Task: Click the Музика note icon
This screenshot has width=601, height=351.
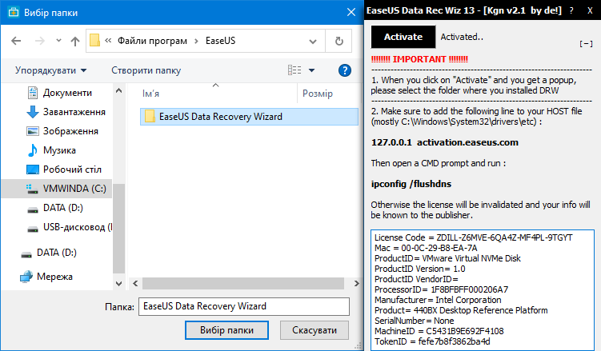Action: click(x=33, y=150)
